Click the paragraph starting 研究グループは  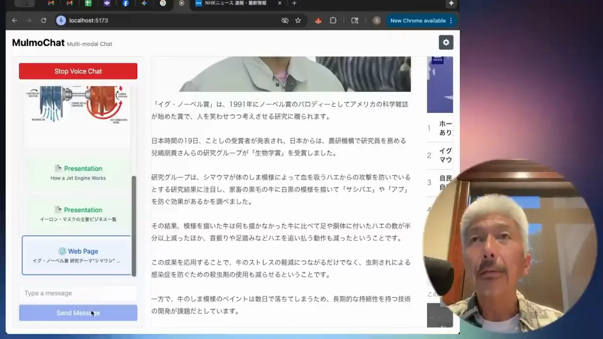(x=281, y=189)
